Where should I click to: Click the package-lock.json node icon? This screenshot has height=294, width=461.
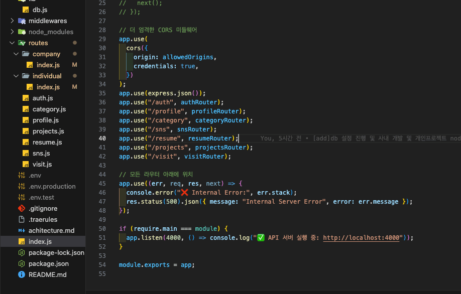pyautogui.click(x=22, y=252)
